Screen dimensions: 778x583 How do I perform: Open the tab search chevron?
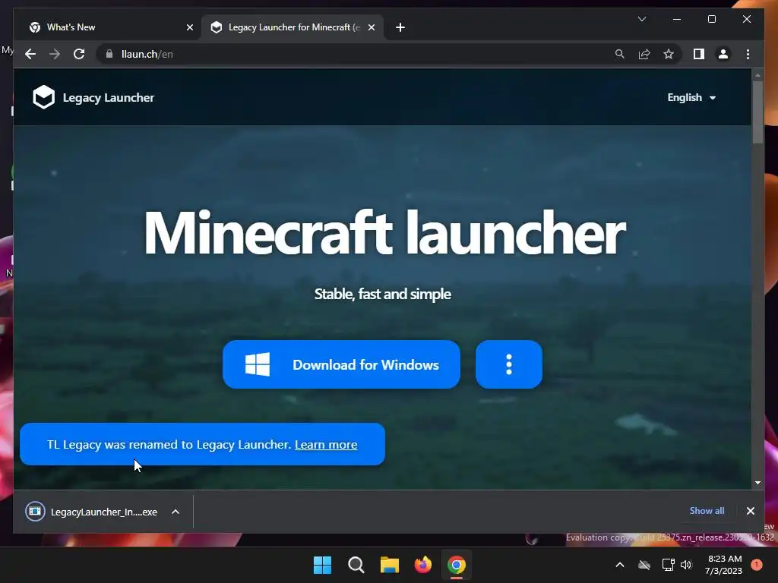(x=641, y=19)
